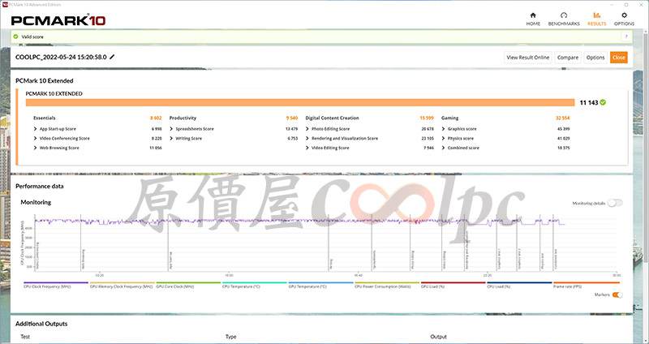Screen dimensions: 649x344
Task: Close the result with orange Close button
Action: [x=618, y=58]
